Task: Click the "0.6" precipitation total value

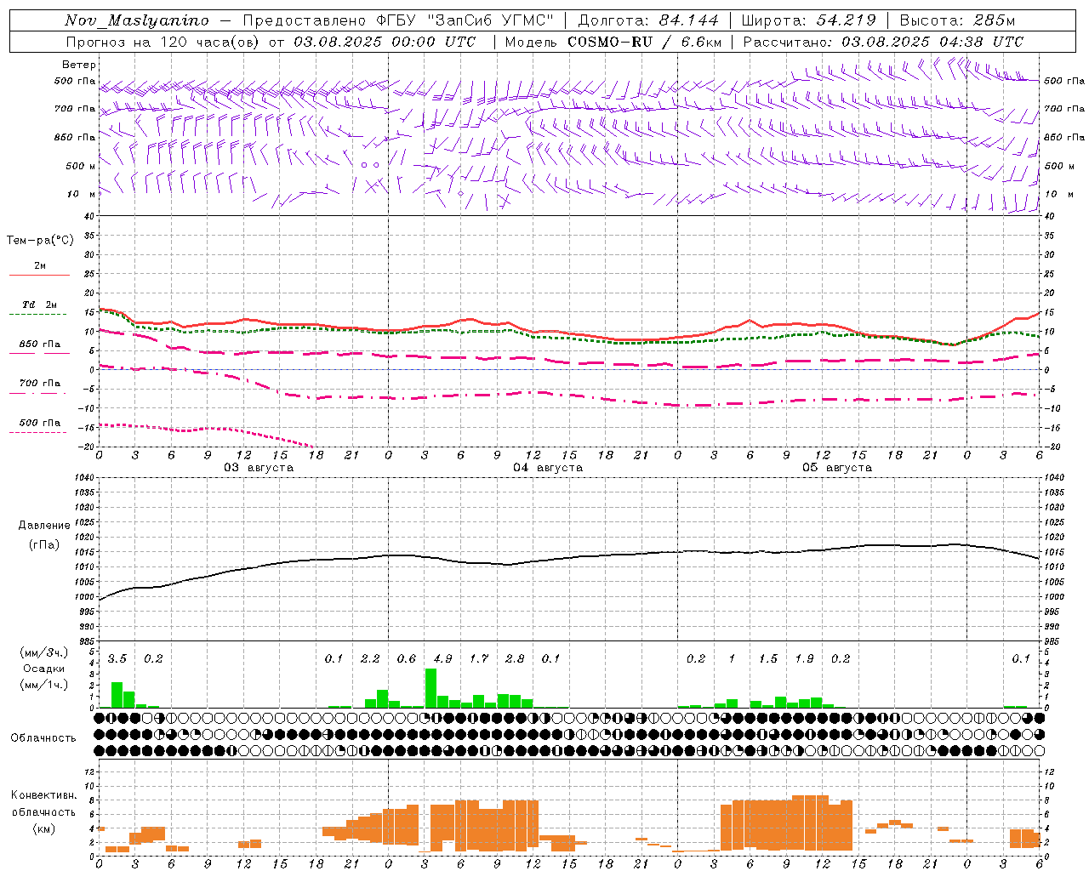Action: pyautogui.click(x=407, y=658)
